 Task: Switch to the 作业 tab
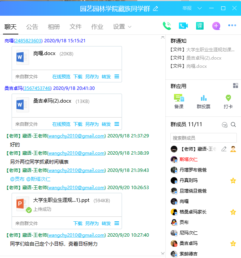pos(97,27)
